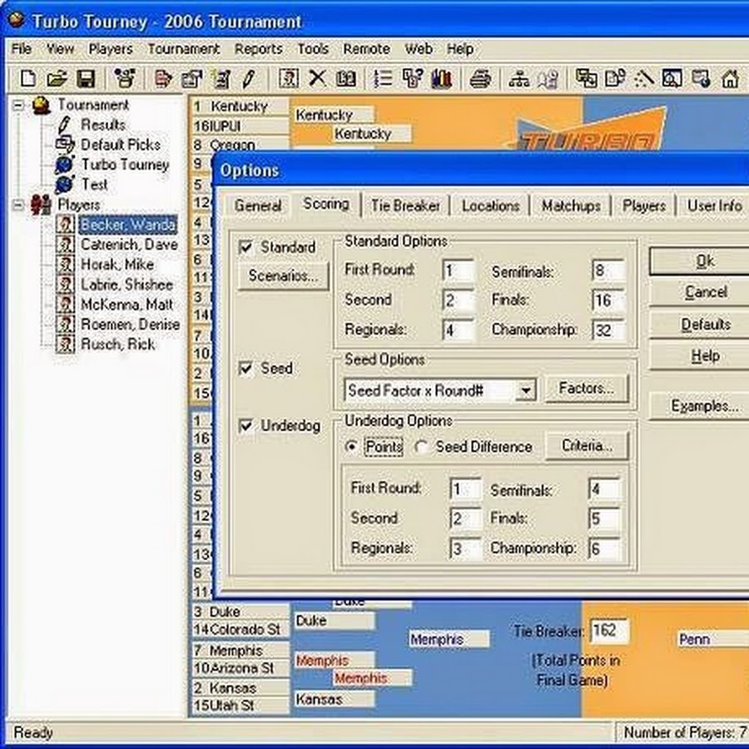Click the Factors... button
The height and width of the screenshot is (749, 749).
click(586, 389)
